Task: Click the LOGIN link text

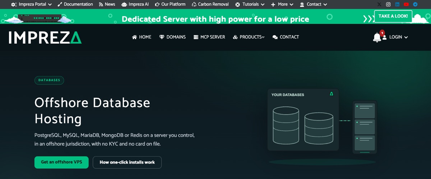Action: point(396,37)
